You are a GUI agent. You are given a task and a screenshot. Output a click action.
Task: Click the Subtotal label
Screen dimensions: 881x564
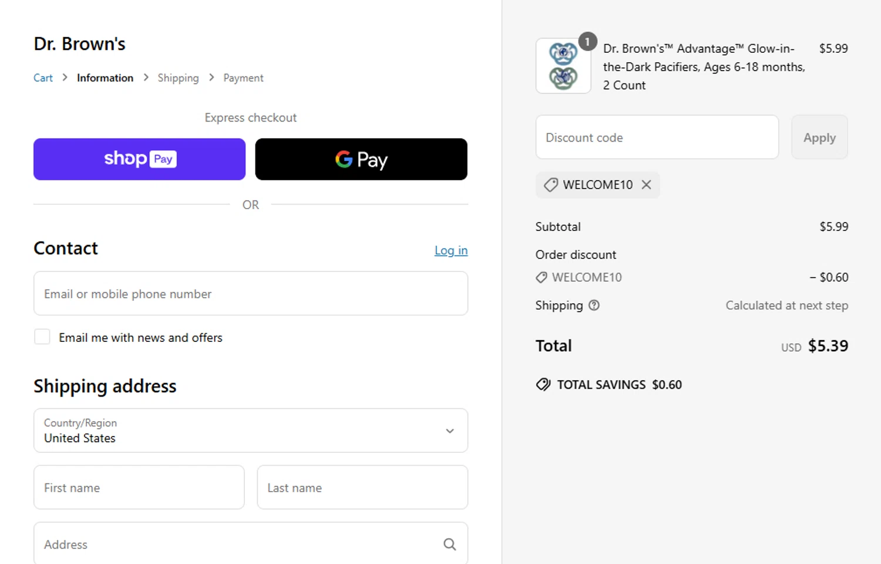click(558, 227)
